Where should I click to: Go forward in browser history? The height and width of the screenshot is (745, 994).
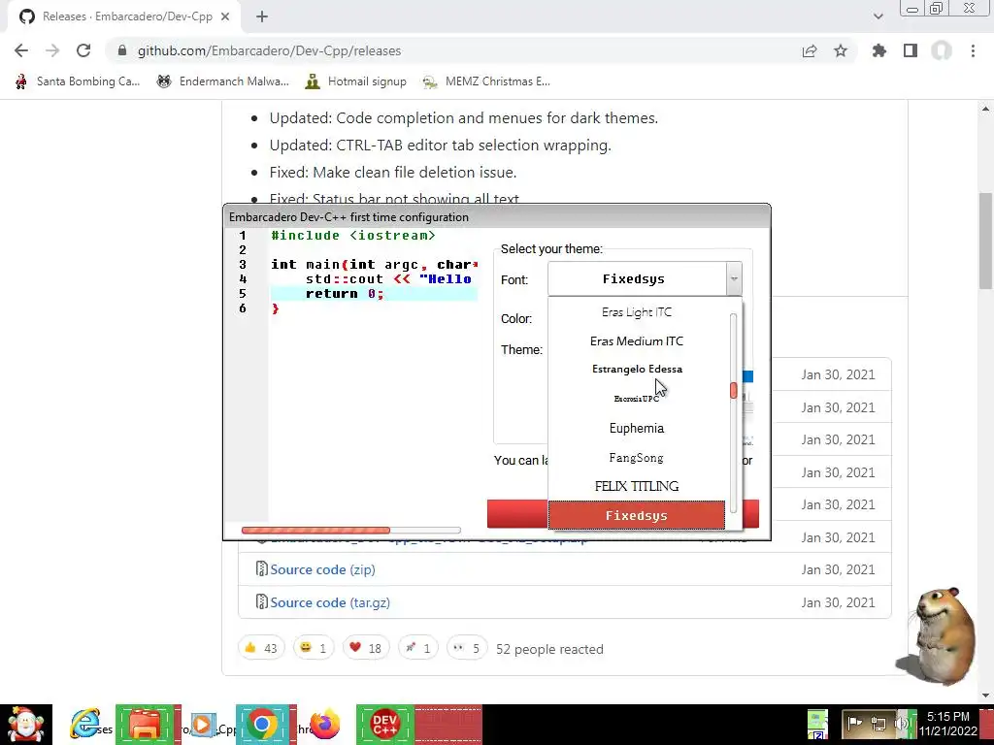(x=52, y=50)
